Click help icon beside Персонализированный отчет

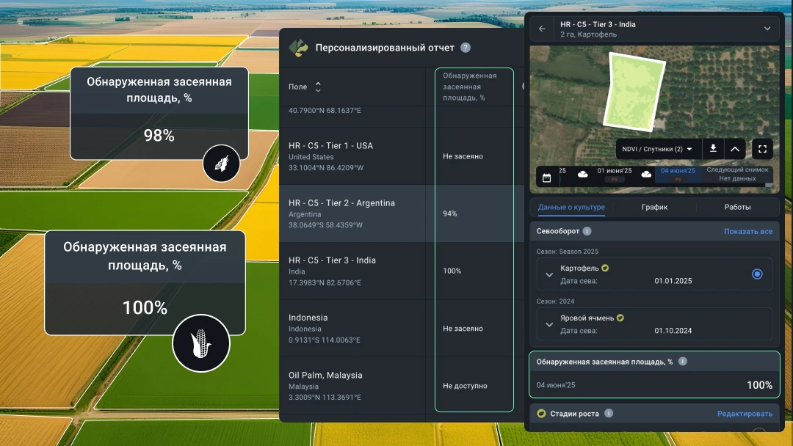[x=466, y=48]
